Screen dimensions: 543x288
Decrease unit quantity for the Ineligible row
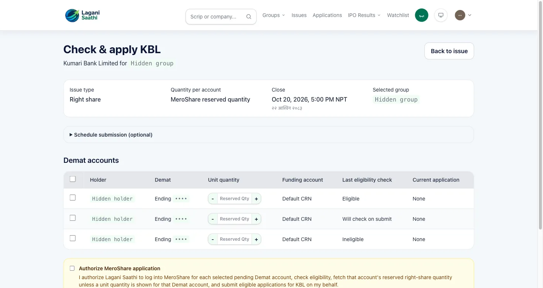[213, 239]
